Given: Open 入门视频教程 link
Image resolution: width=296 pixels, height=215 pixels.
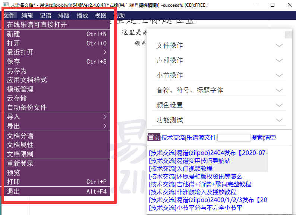Looking at the screenshot, I should 181,168.
